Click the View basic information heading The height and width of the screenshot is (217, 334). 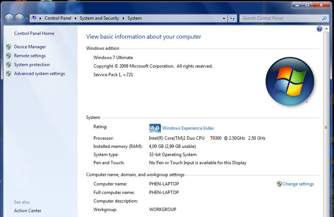click(144, 37)
